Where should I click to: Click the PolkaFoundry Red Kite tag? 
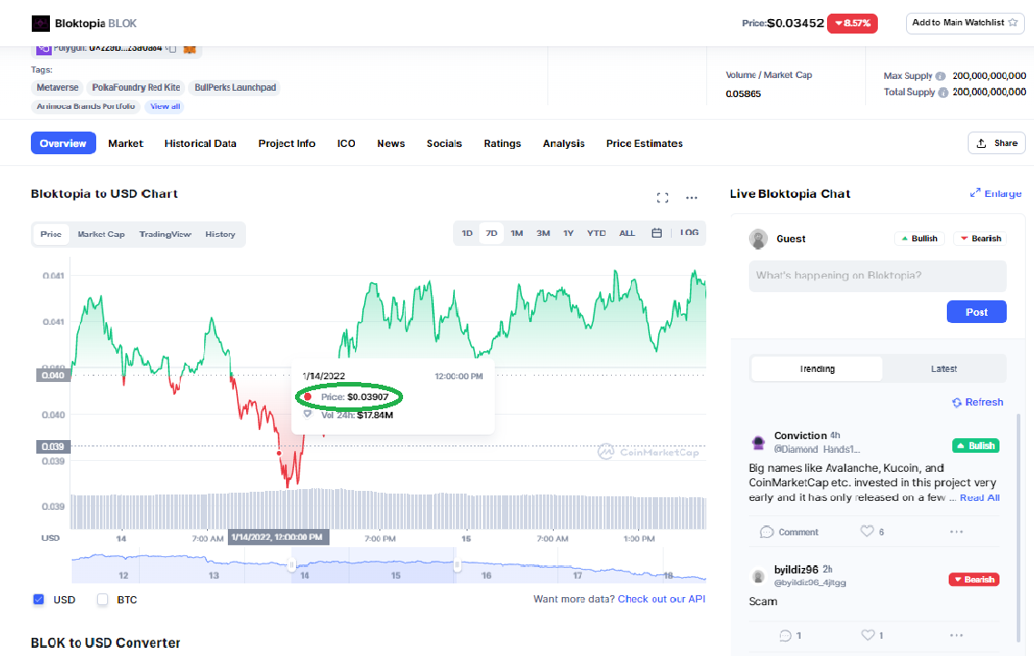(x=136, y=88)
